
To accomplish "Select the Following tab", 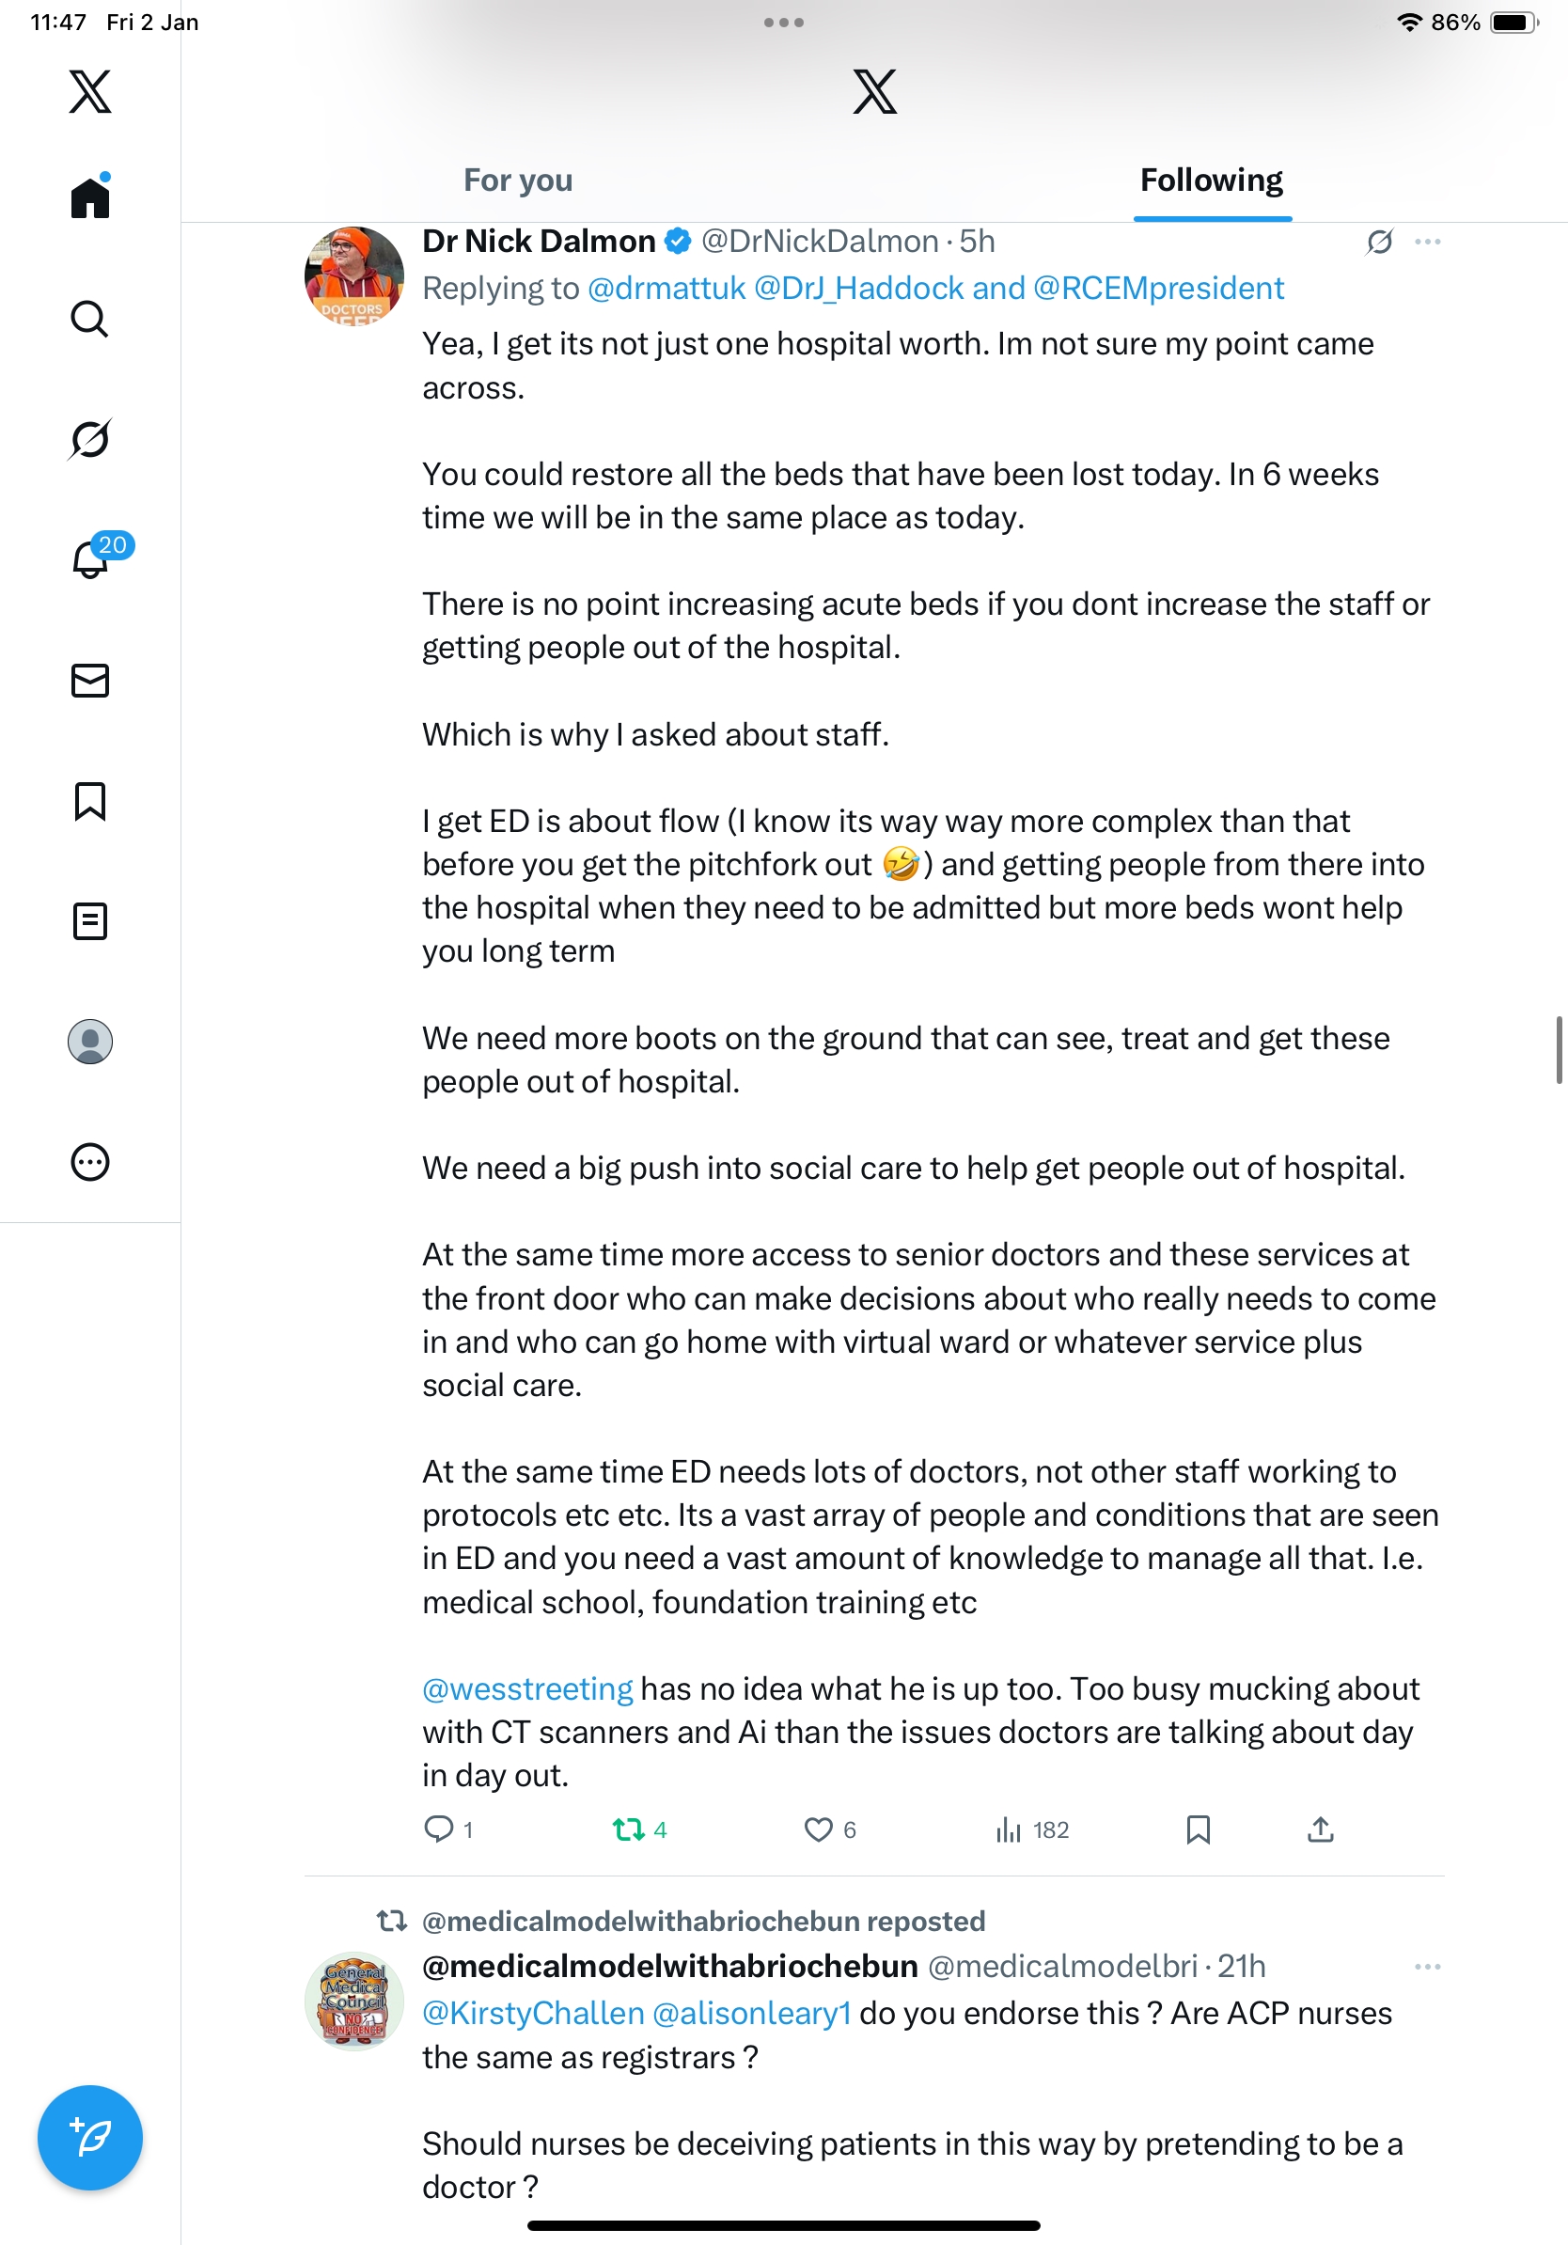I will coord(1211,181).
